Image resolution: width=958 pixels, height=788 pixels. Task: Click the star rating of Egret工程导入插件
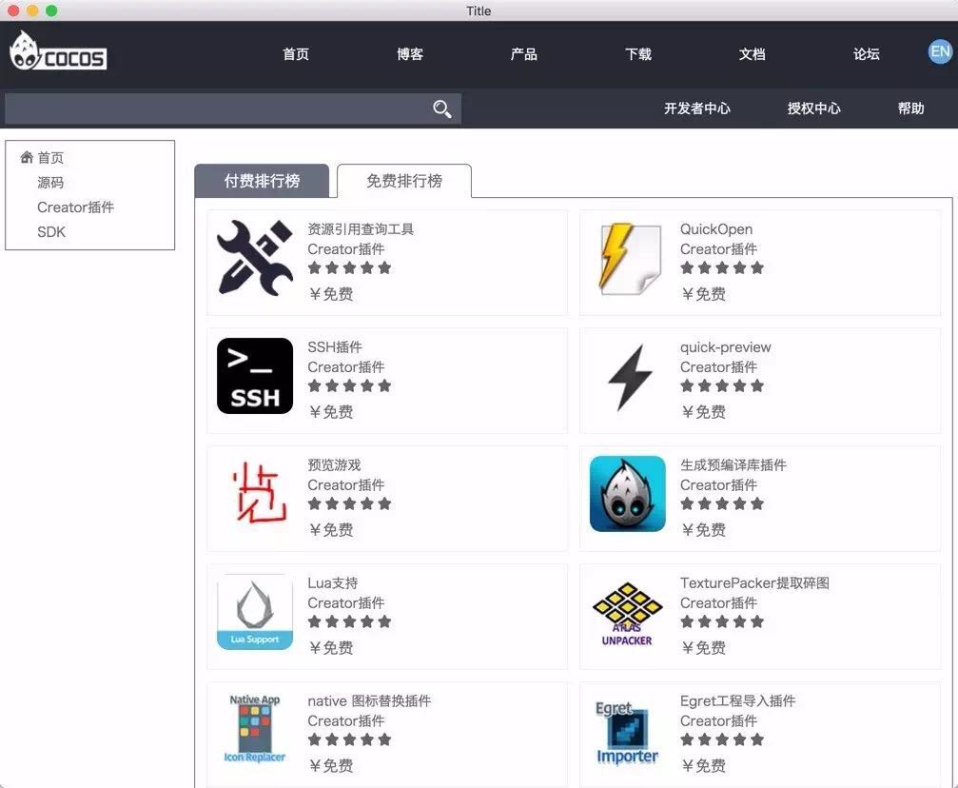[x=722, y=739]
